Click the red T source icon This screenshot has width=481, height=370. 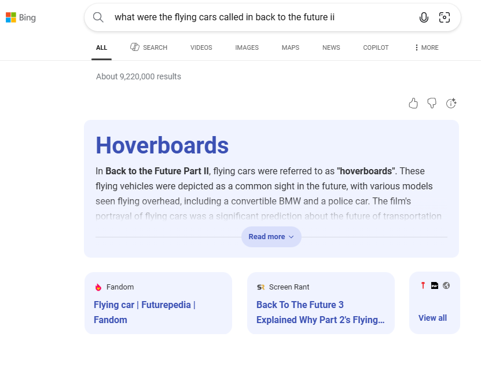coord(423,285)
